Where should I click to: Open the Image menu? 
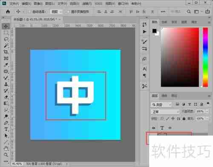coord(38,3)
